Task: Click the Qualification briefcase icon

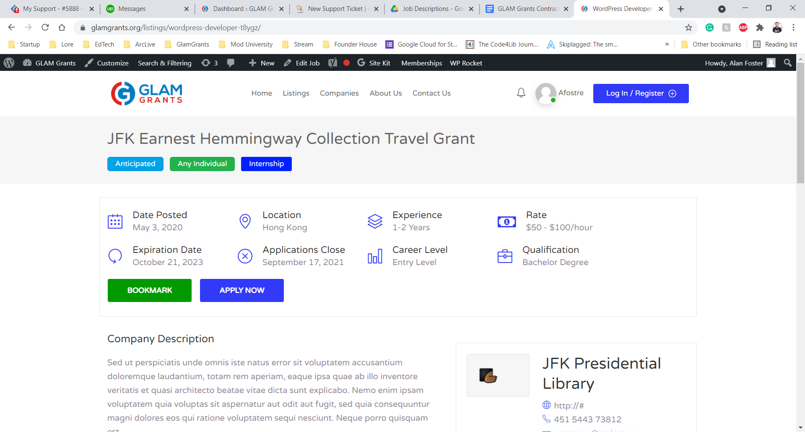Action: pyautogui.click(x=505, y=256)
